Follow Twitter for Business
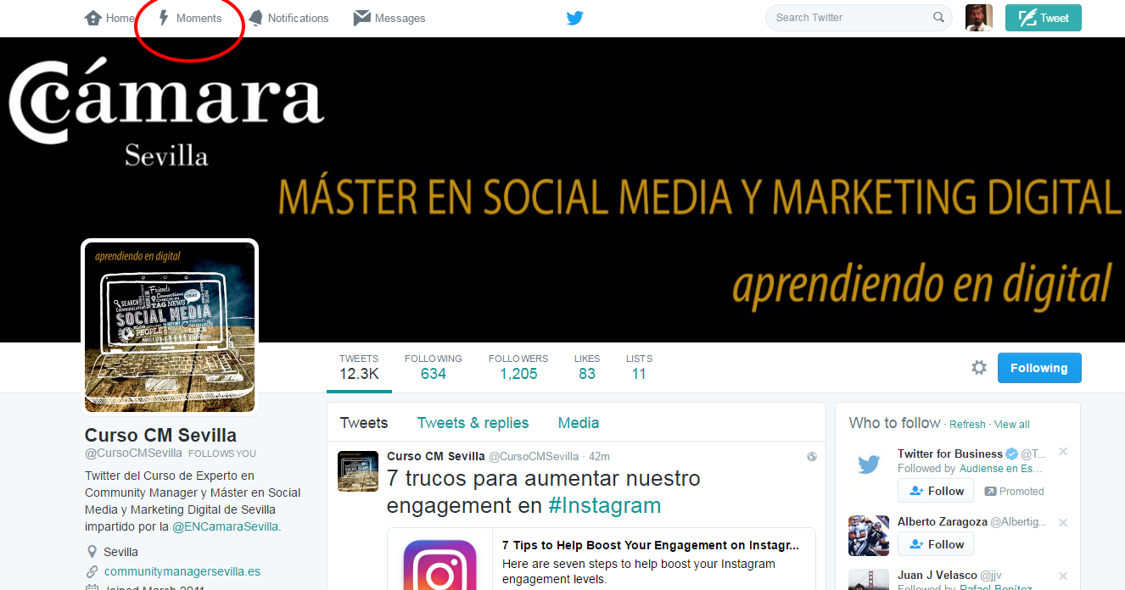The height and width of the screenshot is (590, 1125). [x=936, y=491]
